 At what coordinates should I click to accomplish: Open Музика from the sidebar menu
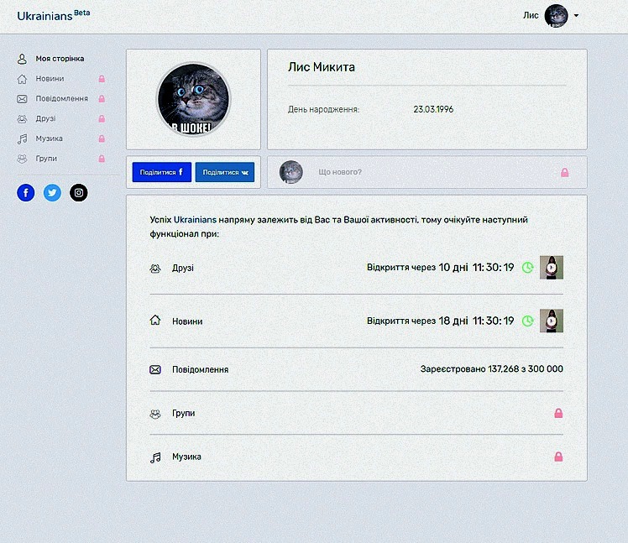49,138
